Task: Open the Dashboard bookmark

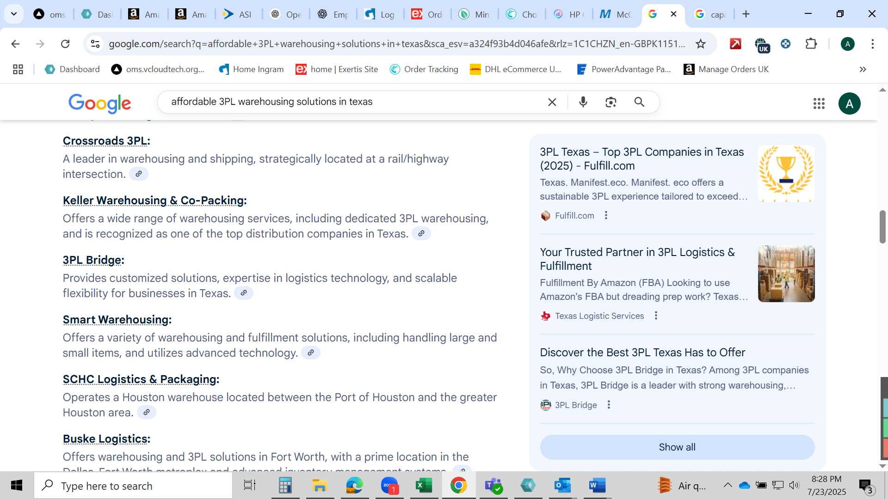Action: tap(72, 69)
